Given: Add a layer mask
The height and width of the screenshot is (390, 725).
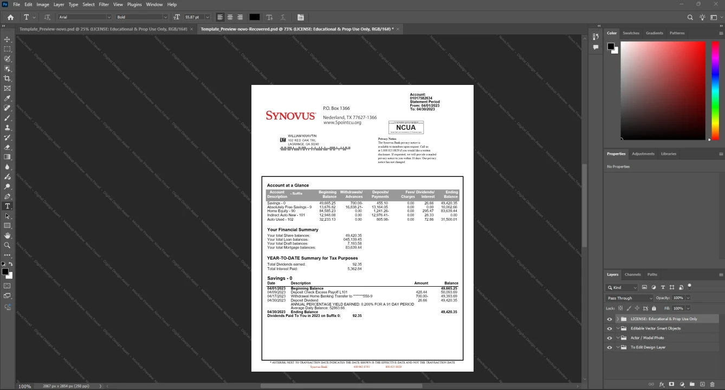Looking at the screenshot, I should click(x=672, y=384).
